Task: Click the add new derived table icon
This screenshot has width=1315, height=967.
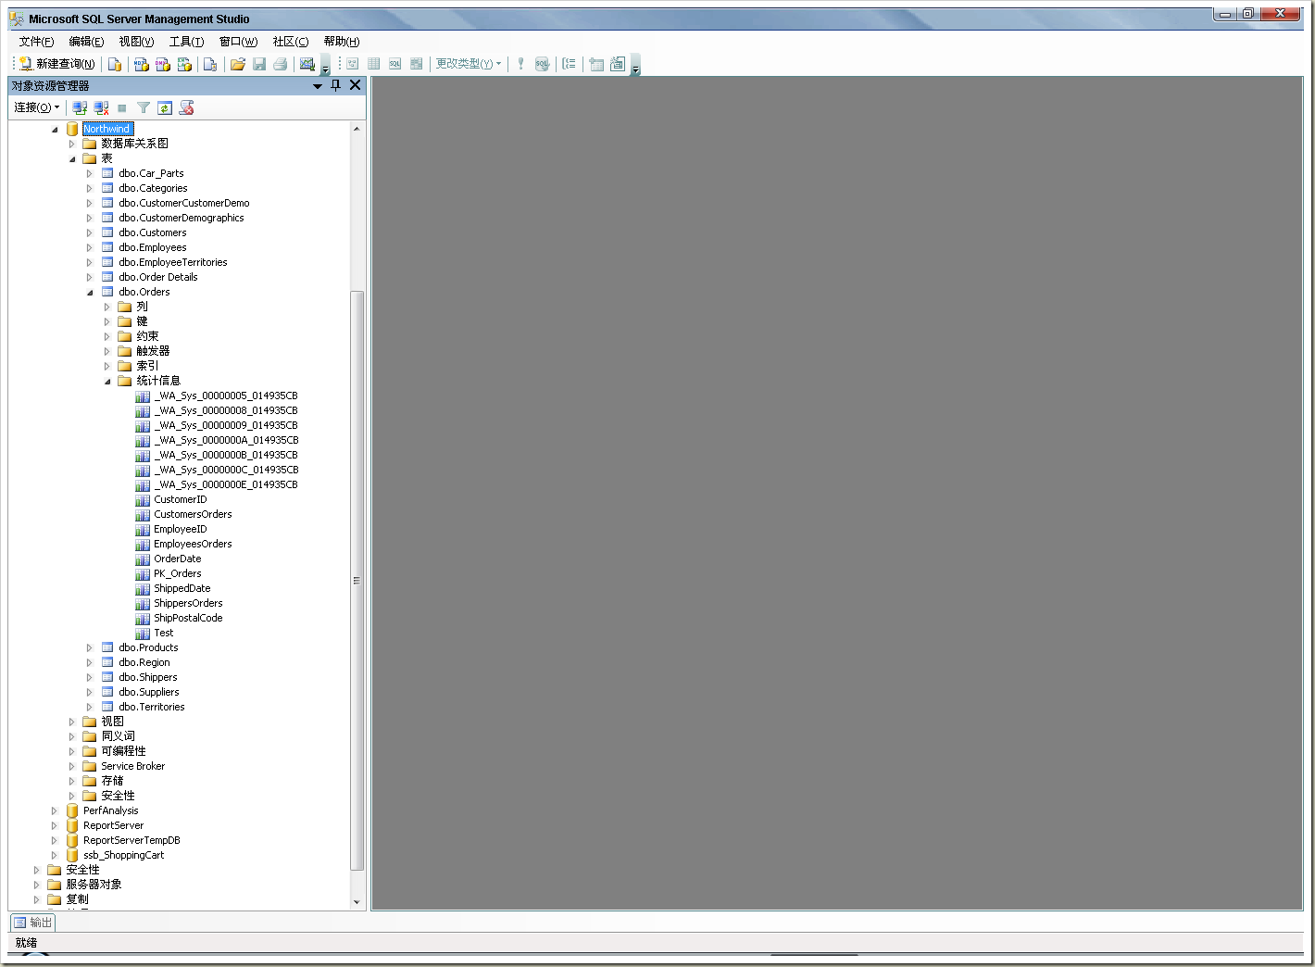Action: 618,64
